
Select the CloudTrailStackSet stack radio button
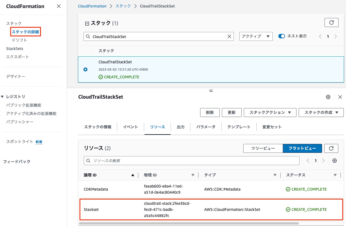(x=86, y=69)
